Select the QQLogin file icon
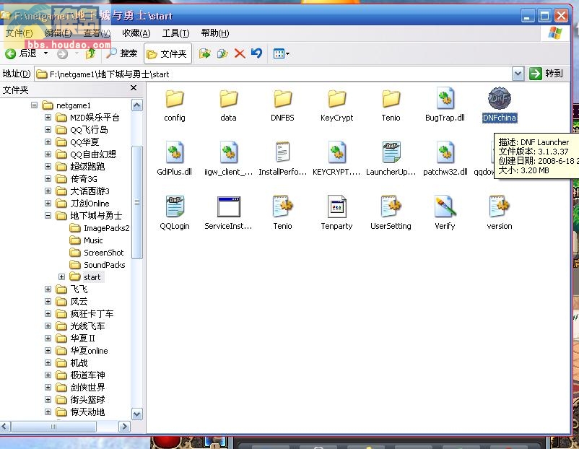This screenshot has width=579, height=449. pos(174,206)
